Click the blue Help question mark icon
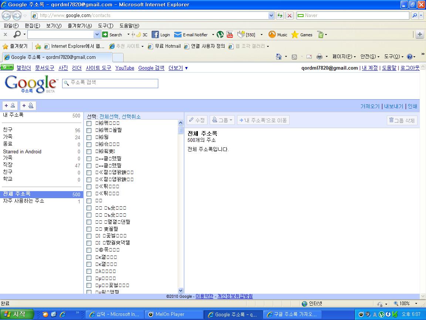 (410, 57)
